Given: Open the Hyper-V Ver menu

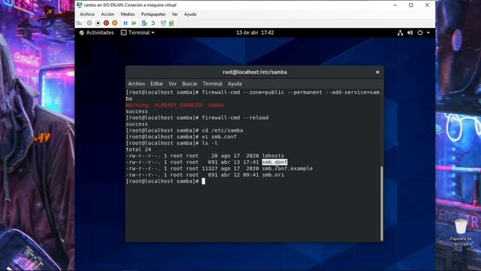Looking at the screenshot, I should (x=174, y=14).
